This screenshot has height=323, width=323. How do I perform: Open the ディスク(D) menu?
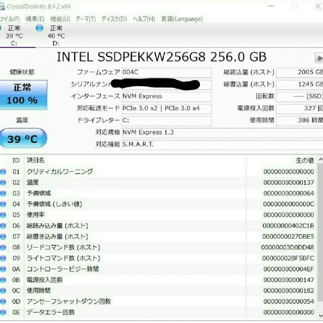(x=114, y=19)
